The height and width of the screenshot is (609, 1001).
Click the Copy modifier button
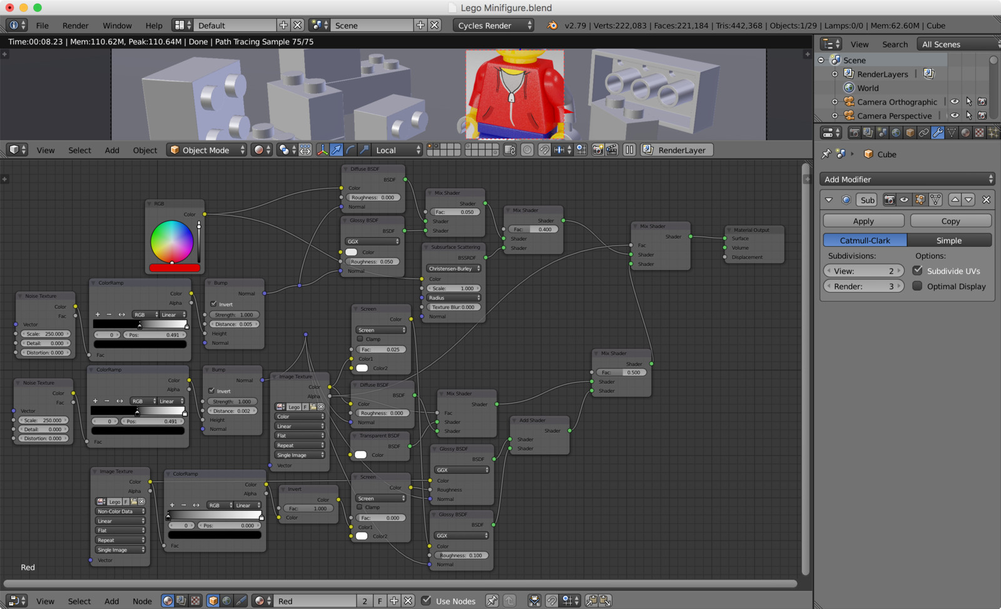(950, 221)
